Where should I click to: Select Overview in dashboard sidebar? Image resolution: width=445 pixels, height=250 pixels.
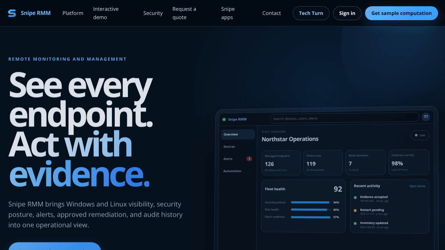[238, 134]
